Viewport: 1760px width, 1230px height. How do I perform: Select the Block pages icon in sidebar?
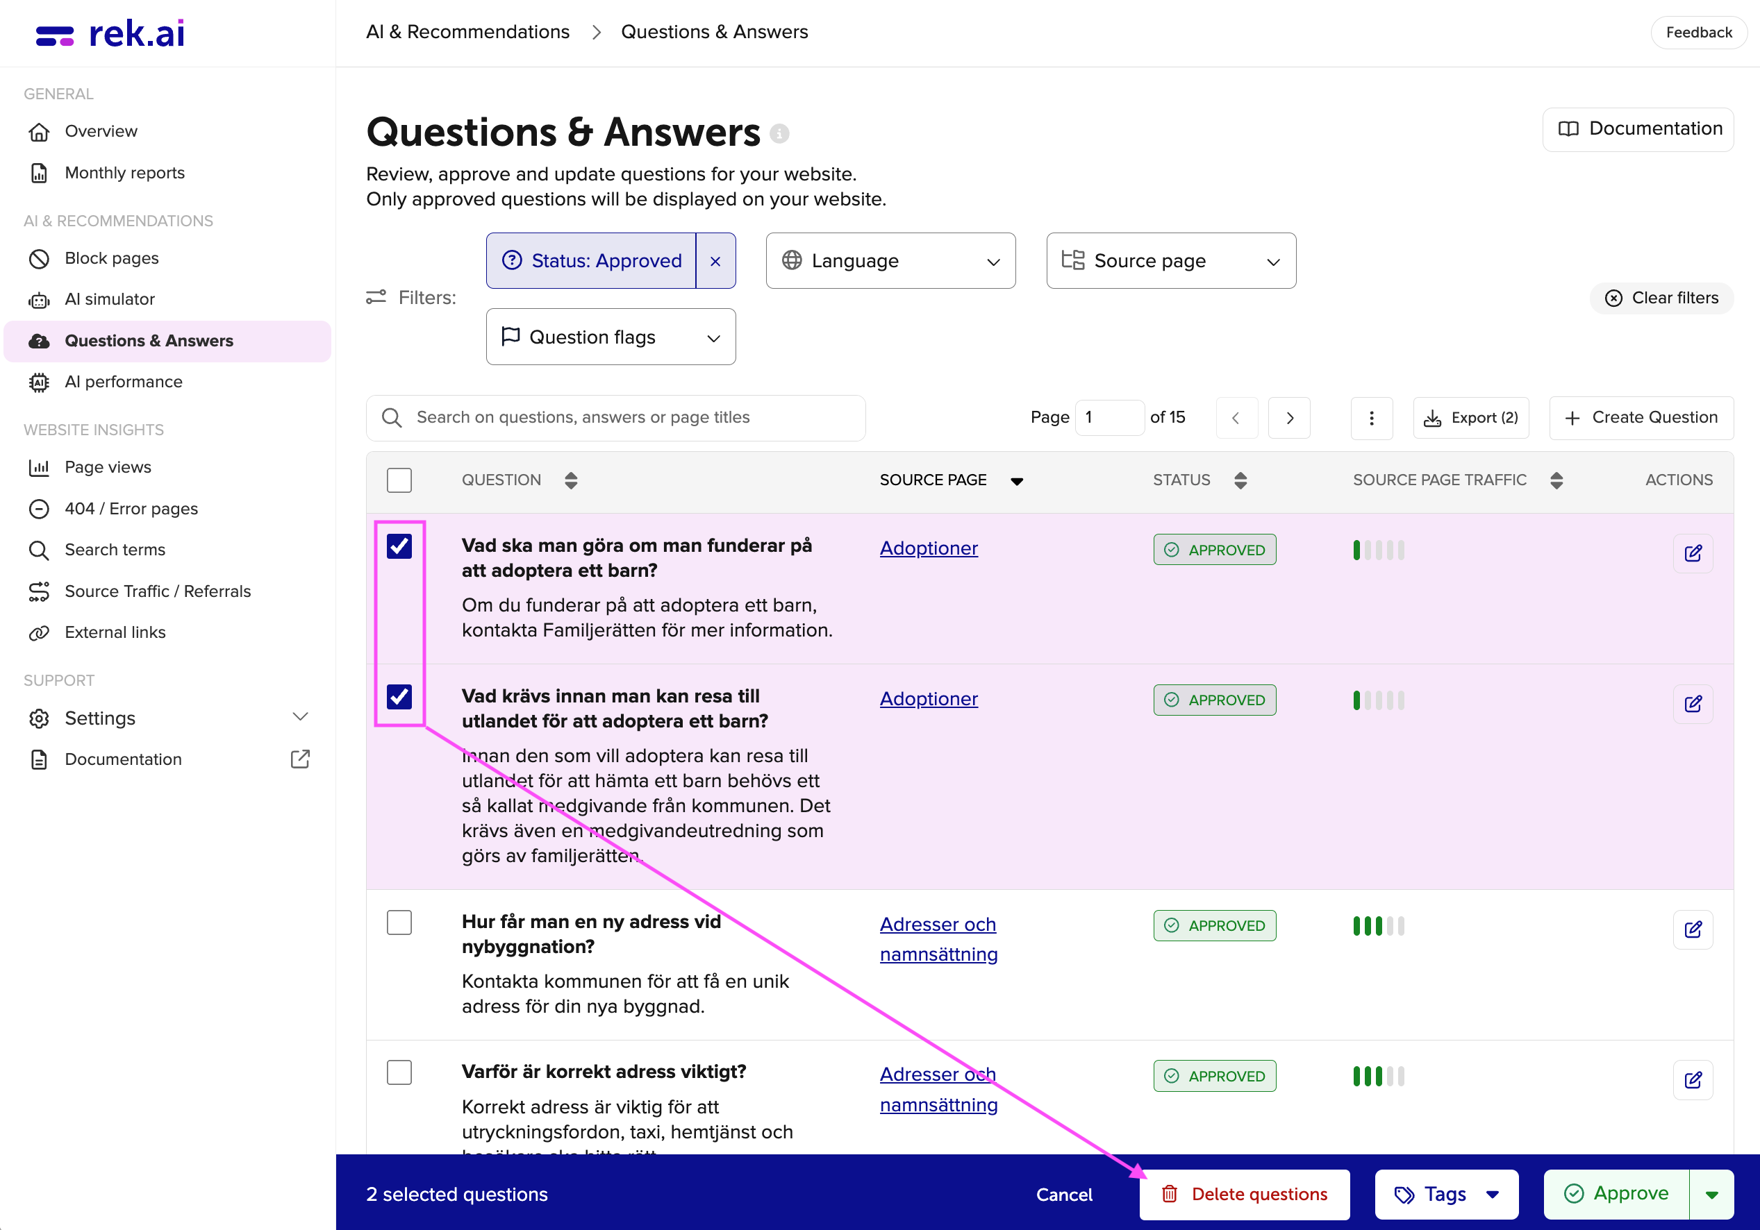point(39,258)
